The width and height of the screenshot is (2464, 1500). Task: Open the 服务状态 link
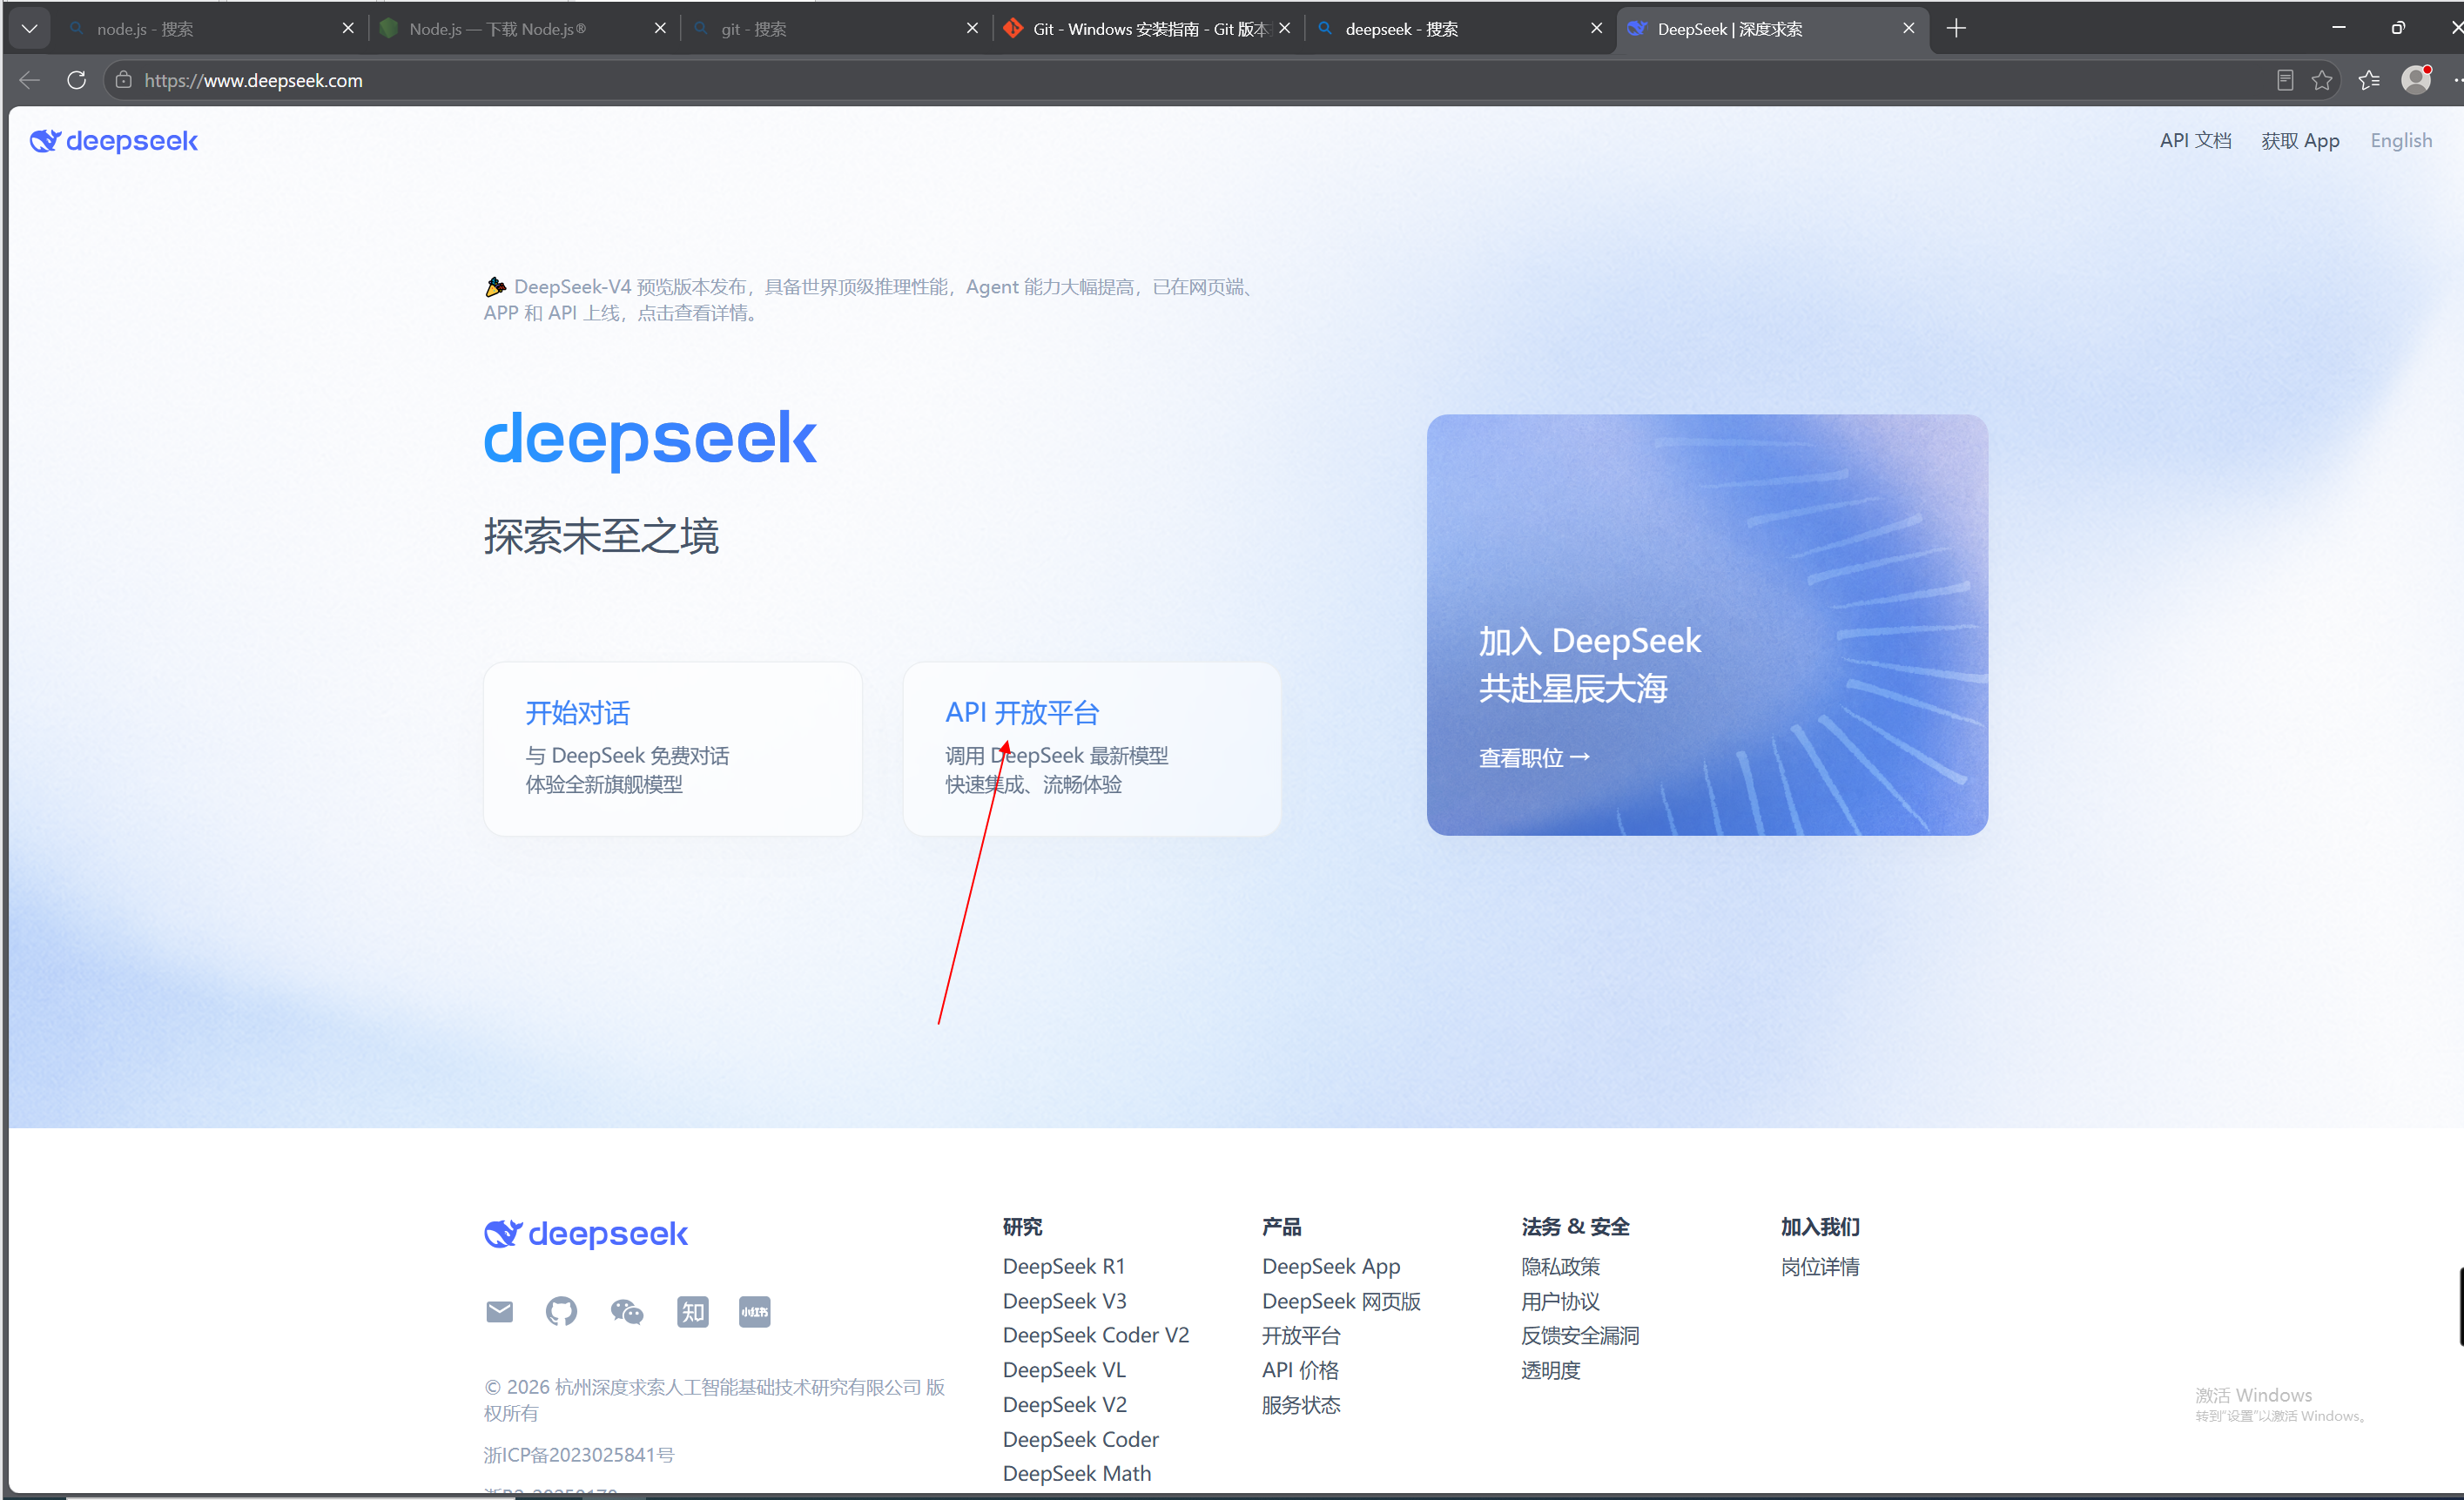pos(1301,1405)
